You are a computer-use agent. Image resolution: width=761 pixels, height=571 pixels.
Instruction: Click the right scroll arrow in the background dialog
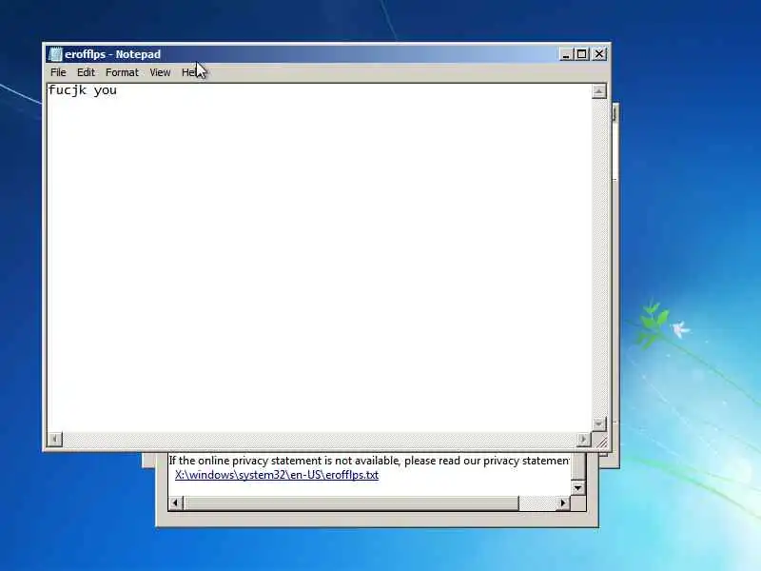click(x=562, y=503)
